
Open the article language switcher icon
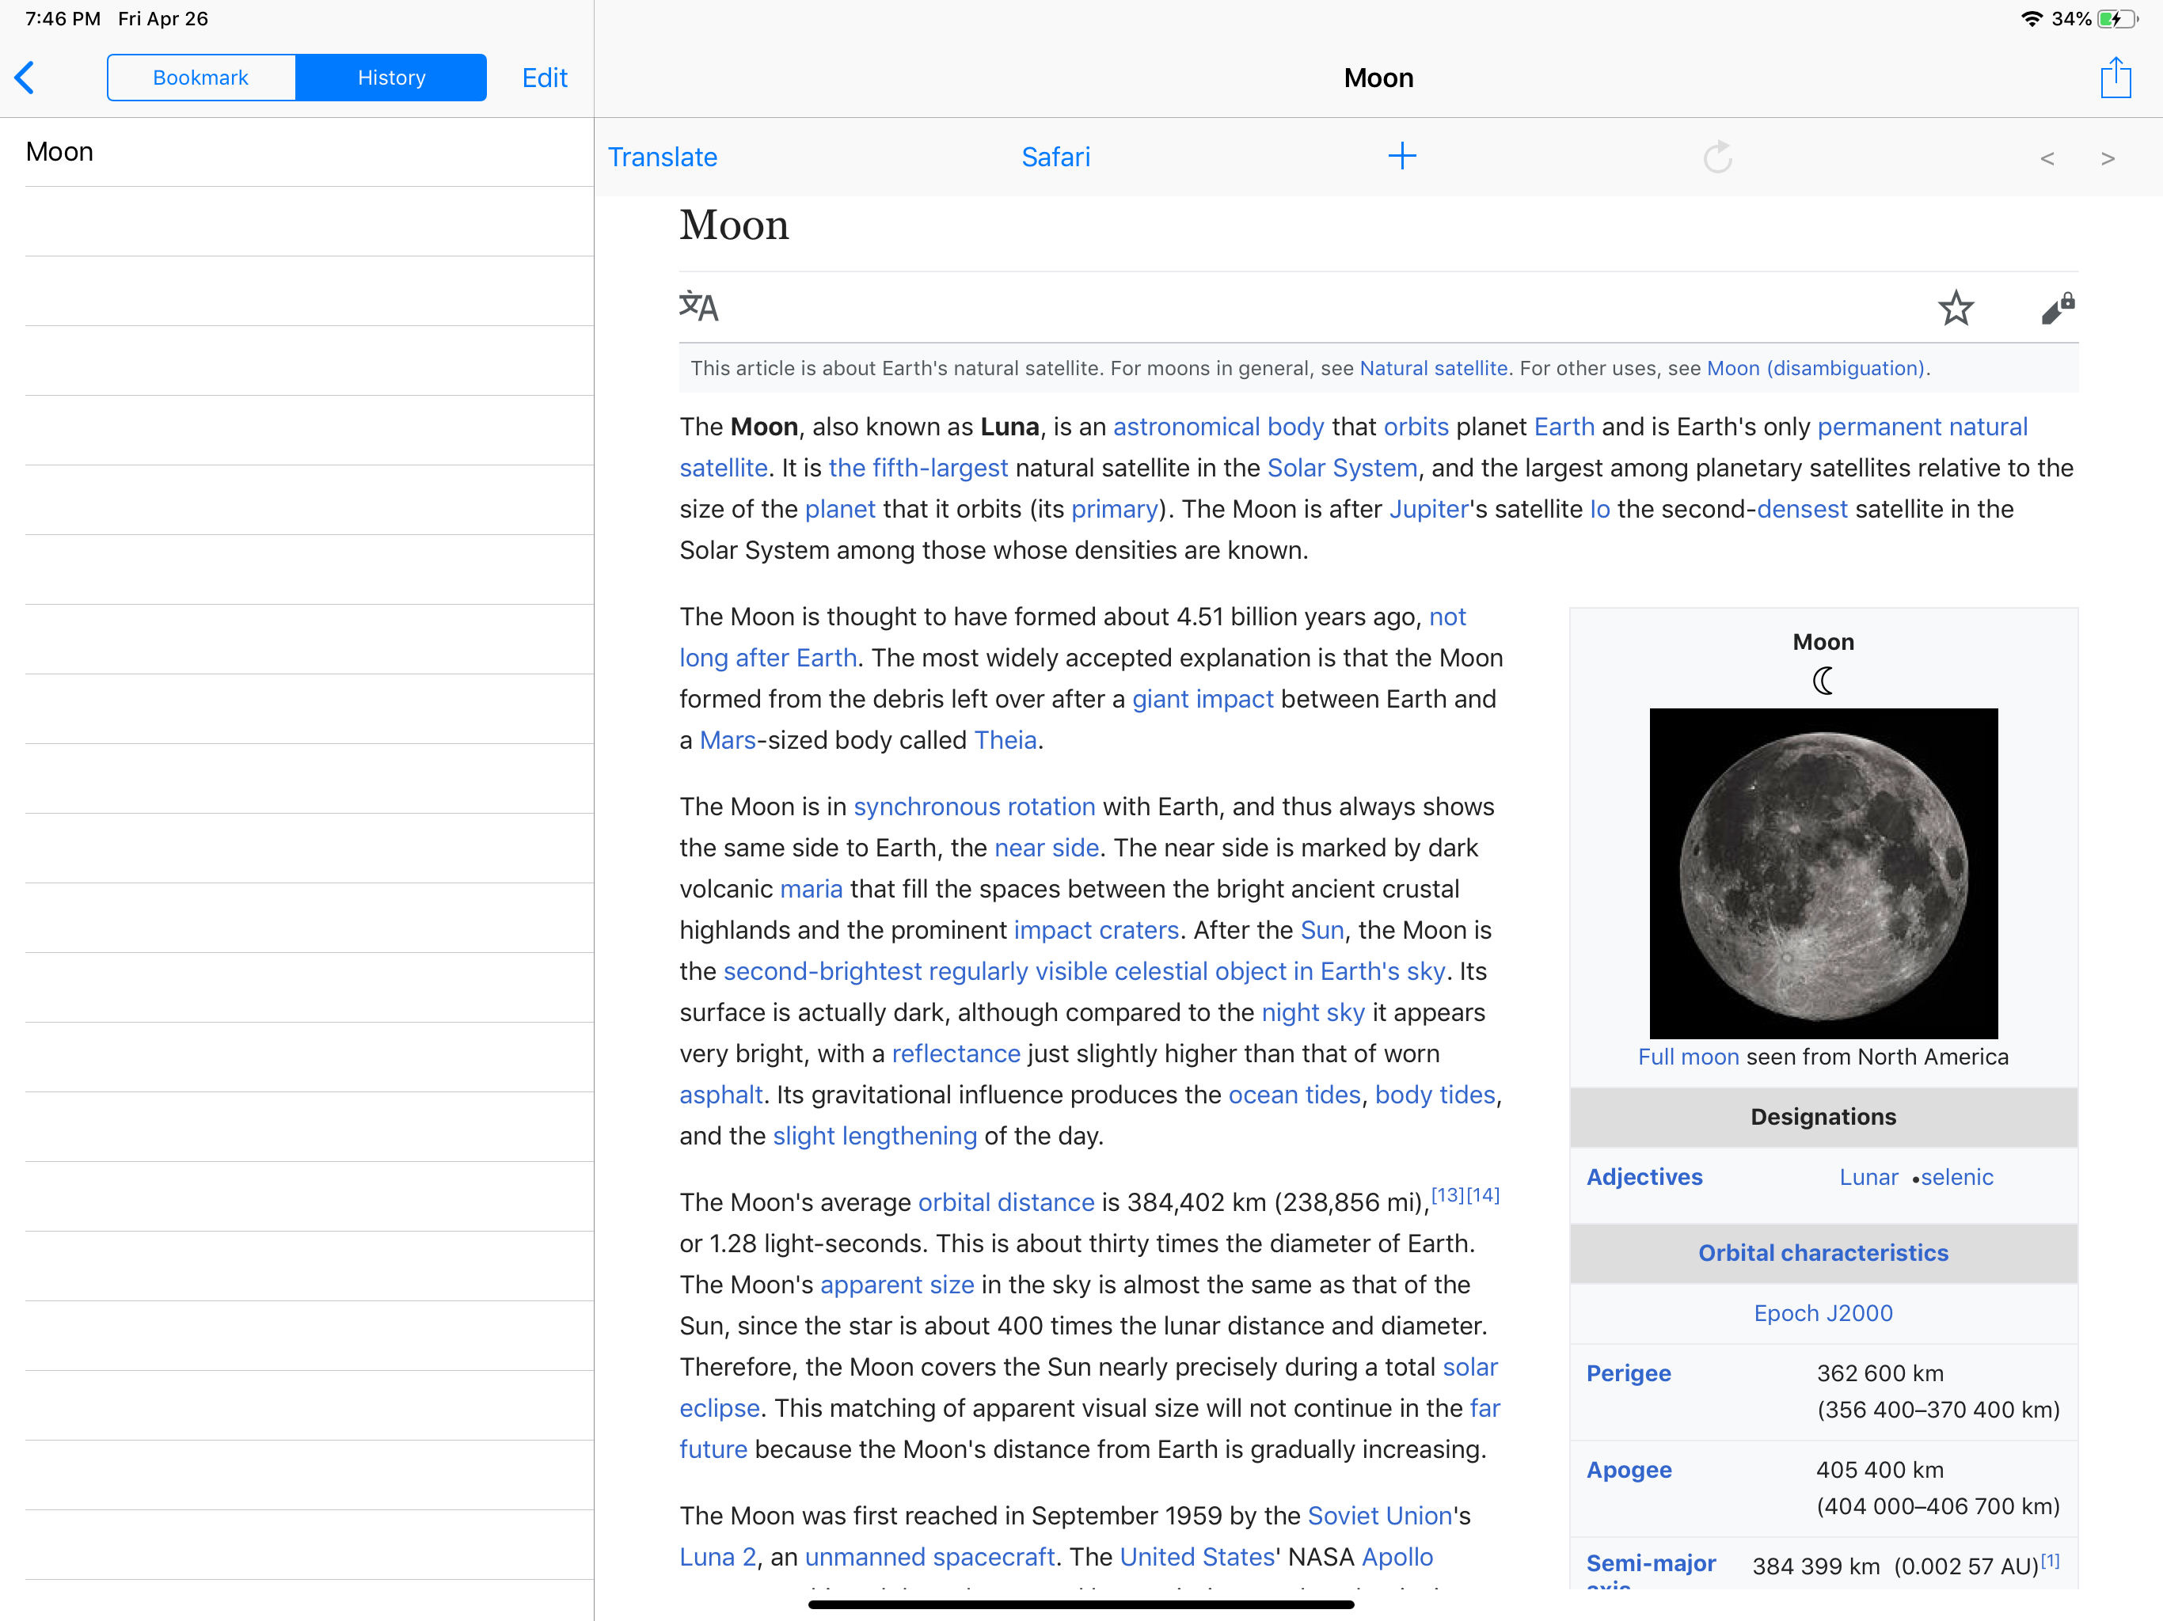pos(698,306)
